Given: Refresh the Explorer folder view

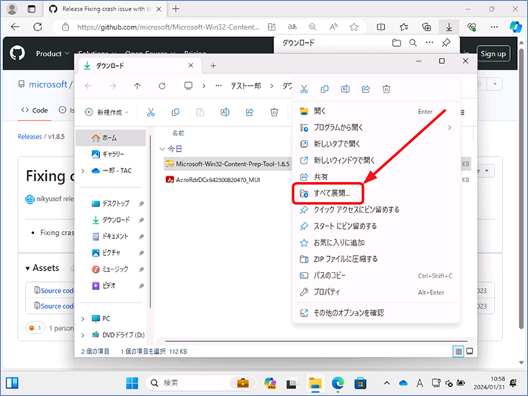Looking at the screenshot, I should point(162,86).
